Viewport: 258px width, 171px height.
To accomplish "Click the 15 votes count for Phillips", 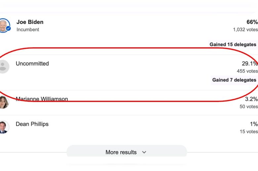I will tap(248, 132).
